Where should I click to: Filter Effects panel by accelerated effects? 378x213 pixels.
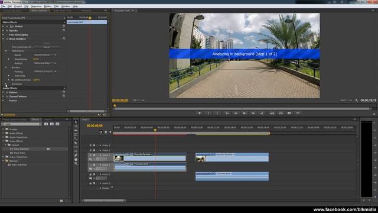[46, 124]
